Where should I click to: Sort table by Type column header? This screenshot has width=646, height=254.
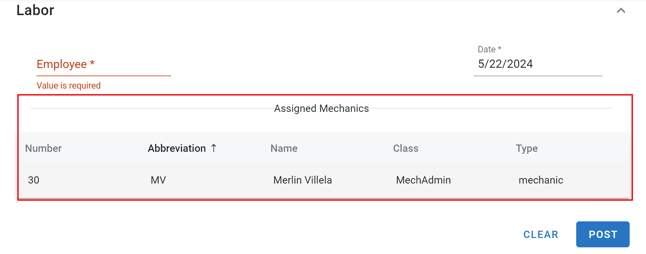[x=527, y=148]
